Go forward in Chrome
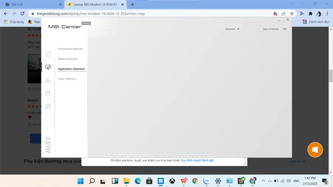The image size is (333, 187). point(14,14)
